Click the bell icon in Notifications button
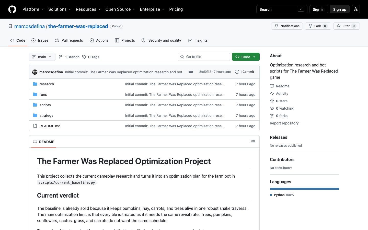This screenshot has width=368, height=230. pyautogui.click(x=277, y=26)
